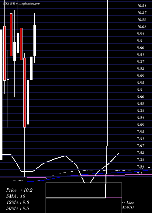Click the 'Price : 10.2' readout
This screenshot has width=152, height=213.
point(19,190)
